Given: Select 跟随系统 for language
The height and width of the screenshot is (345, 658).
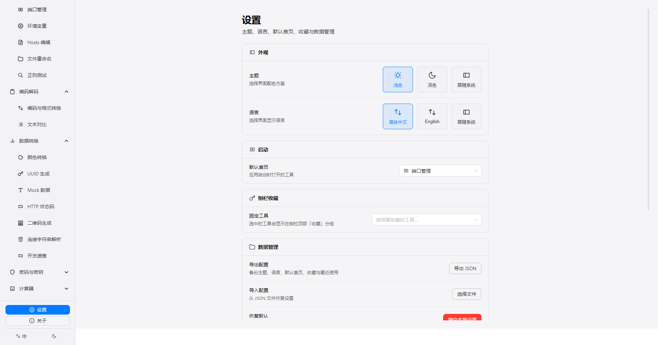Looking at the screenshot, I should (466, 116).
